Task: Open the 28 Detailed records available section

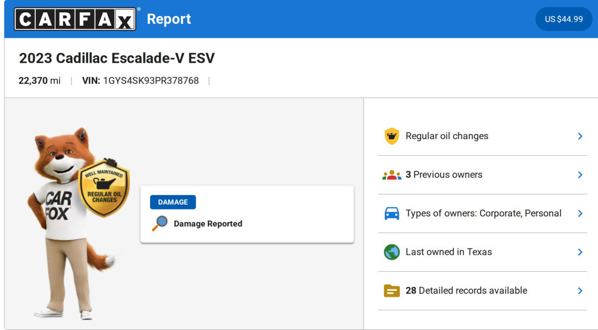Action: pyautogui.click(x=580, y=291)
